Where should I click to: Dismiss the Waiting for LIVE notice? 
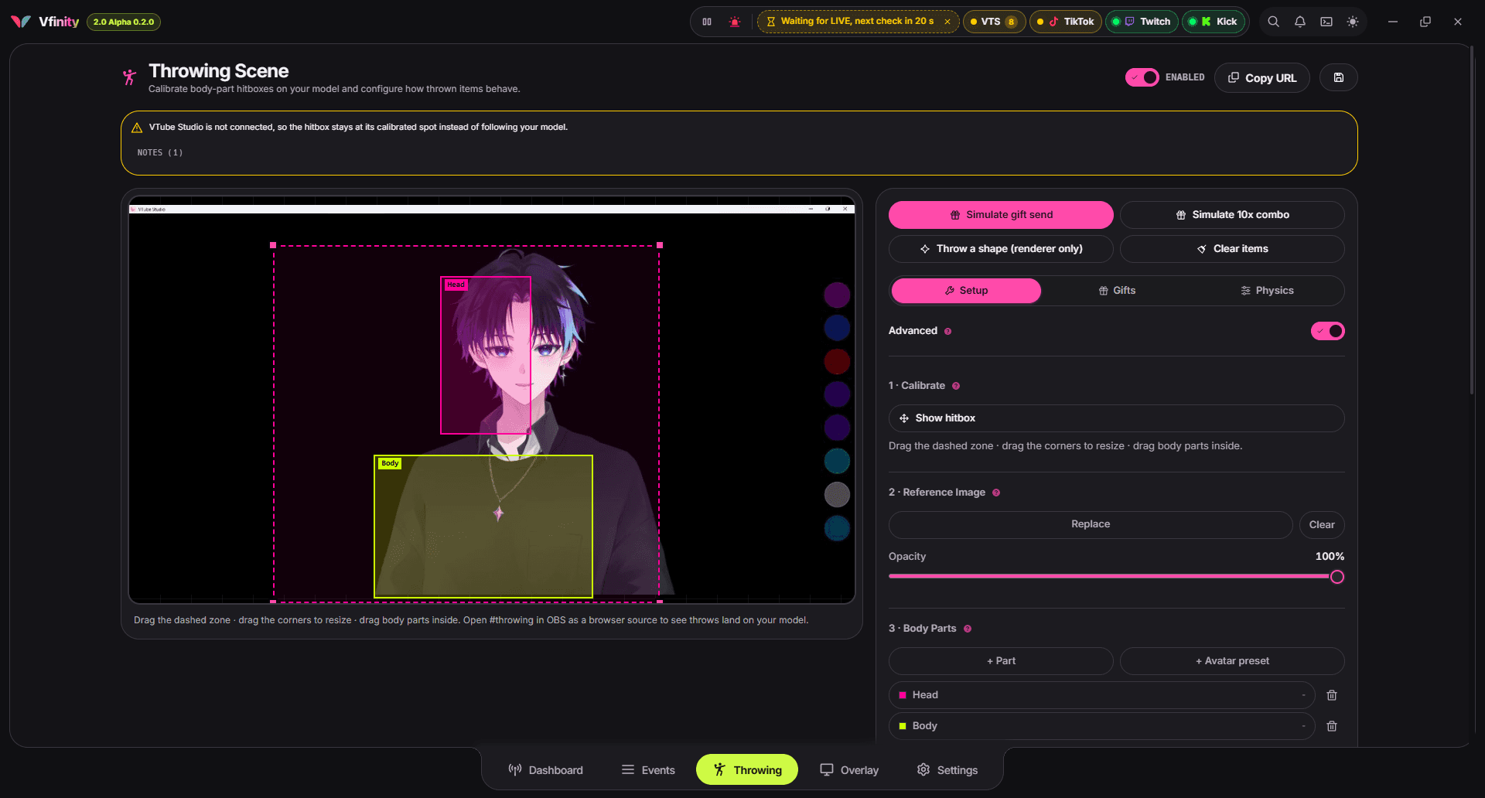[947, 22]
